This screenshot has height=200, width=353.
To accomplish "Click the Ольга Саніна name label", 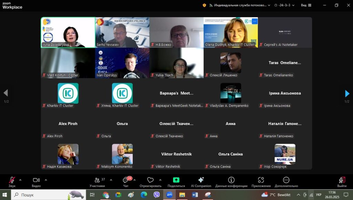I will coord(220,166).
